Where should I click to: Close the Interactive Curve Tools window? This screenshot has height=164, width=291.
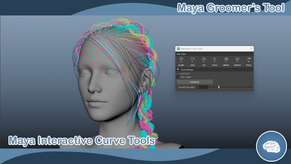(x=251, y=48)
